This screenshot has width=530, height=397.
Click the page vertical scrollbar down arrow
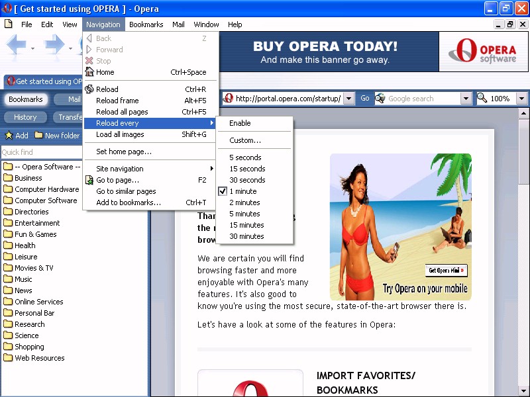click(523, 392)
